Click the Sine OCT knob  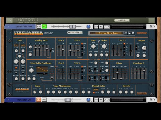[x=93, y=46]
